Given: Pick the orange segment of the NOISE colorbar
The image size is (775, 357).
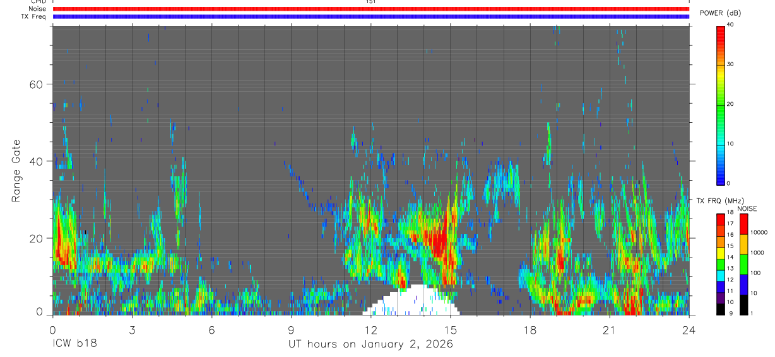Looking at the screenshot, I should tap(744, 244).
